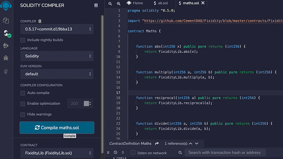Open the EVM version default dropdown

57,74
